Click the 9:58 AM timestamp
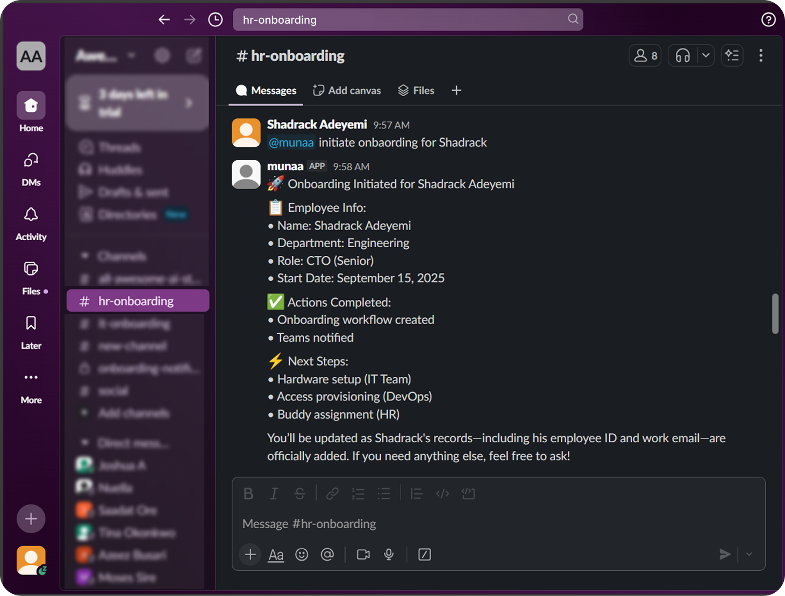The height and width of the screenshot is (596, 785). [351, 167]
